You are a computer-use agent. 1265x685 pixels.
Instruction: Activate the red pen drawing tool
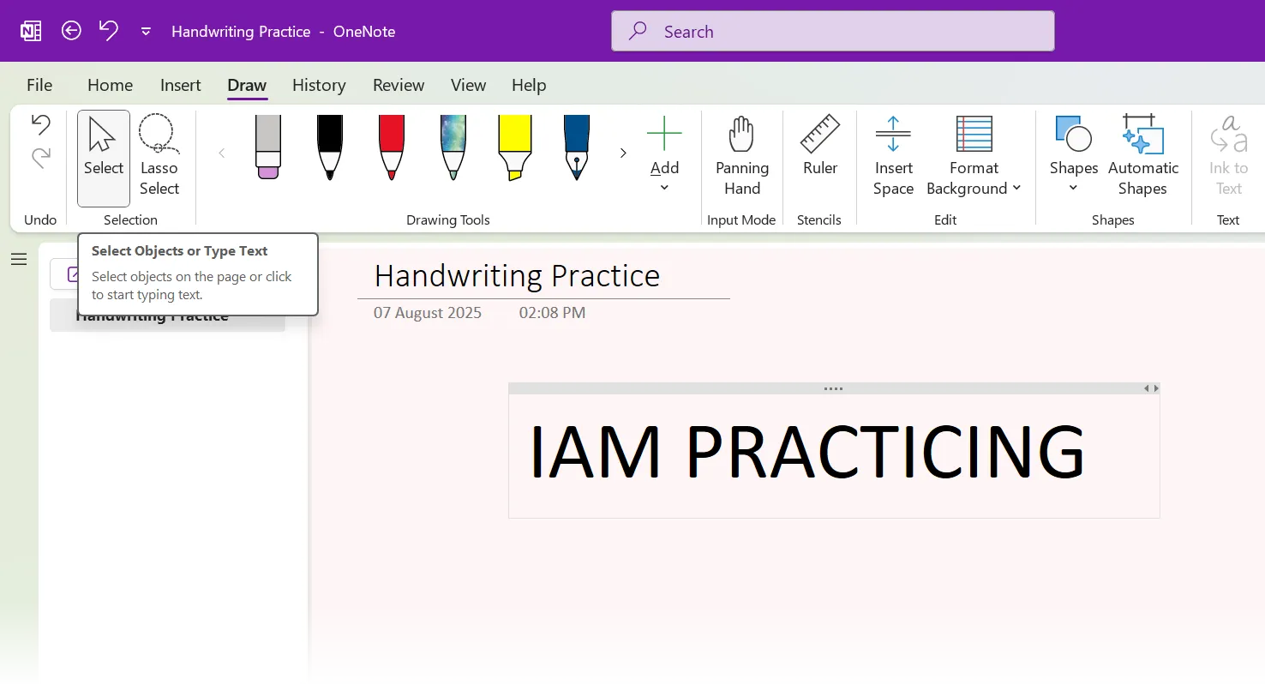391,146
